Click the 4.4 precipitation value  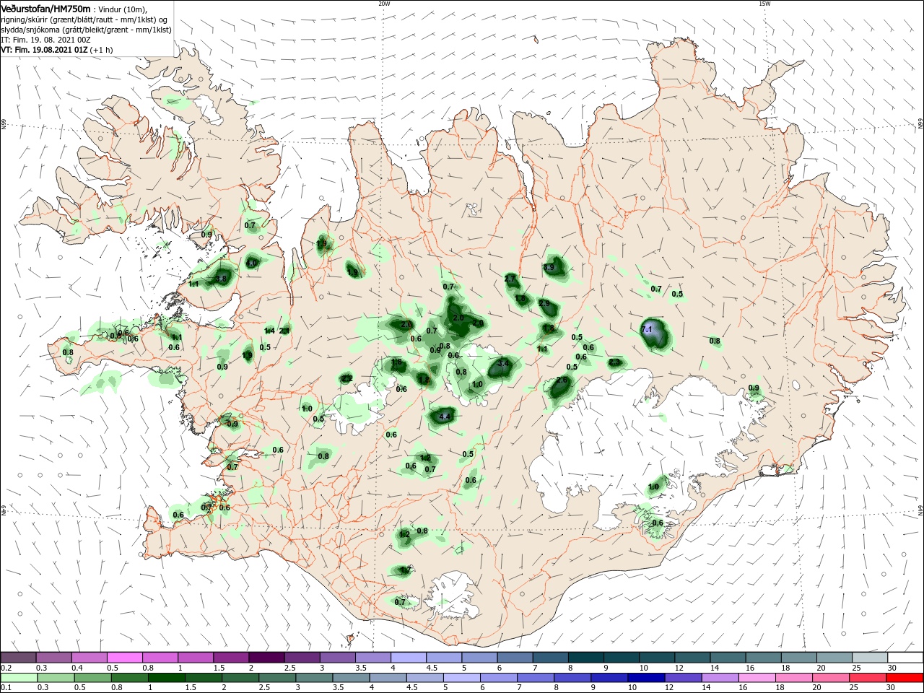click(x=445, y=417)
